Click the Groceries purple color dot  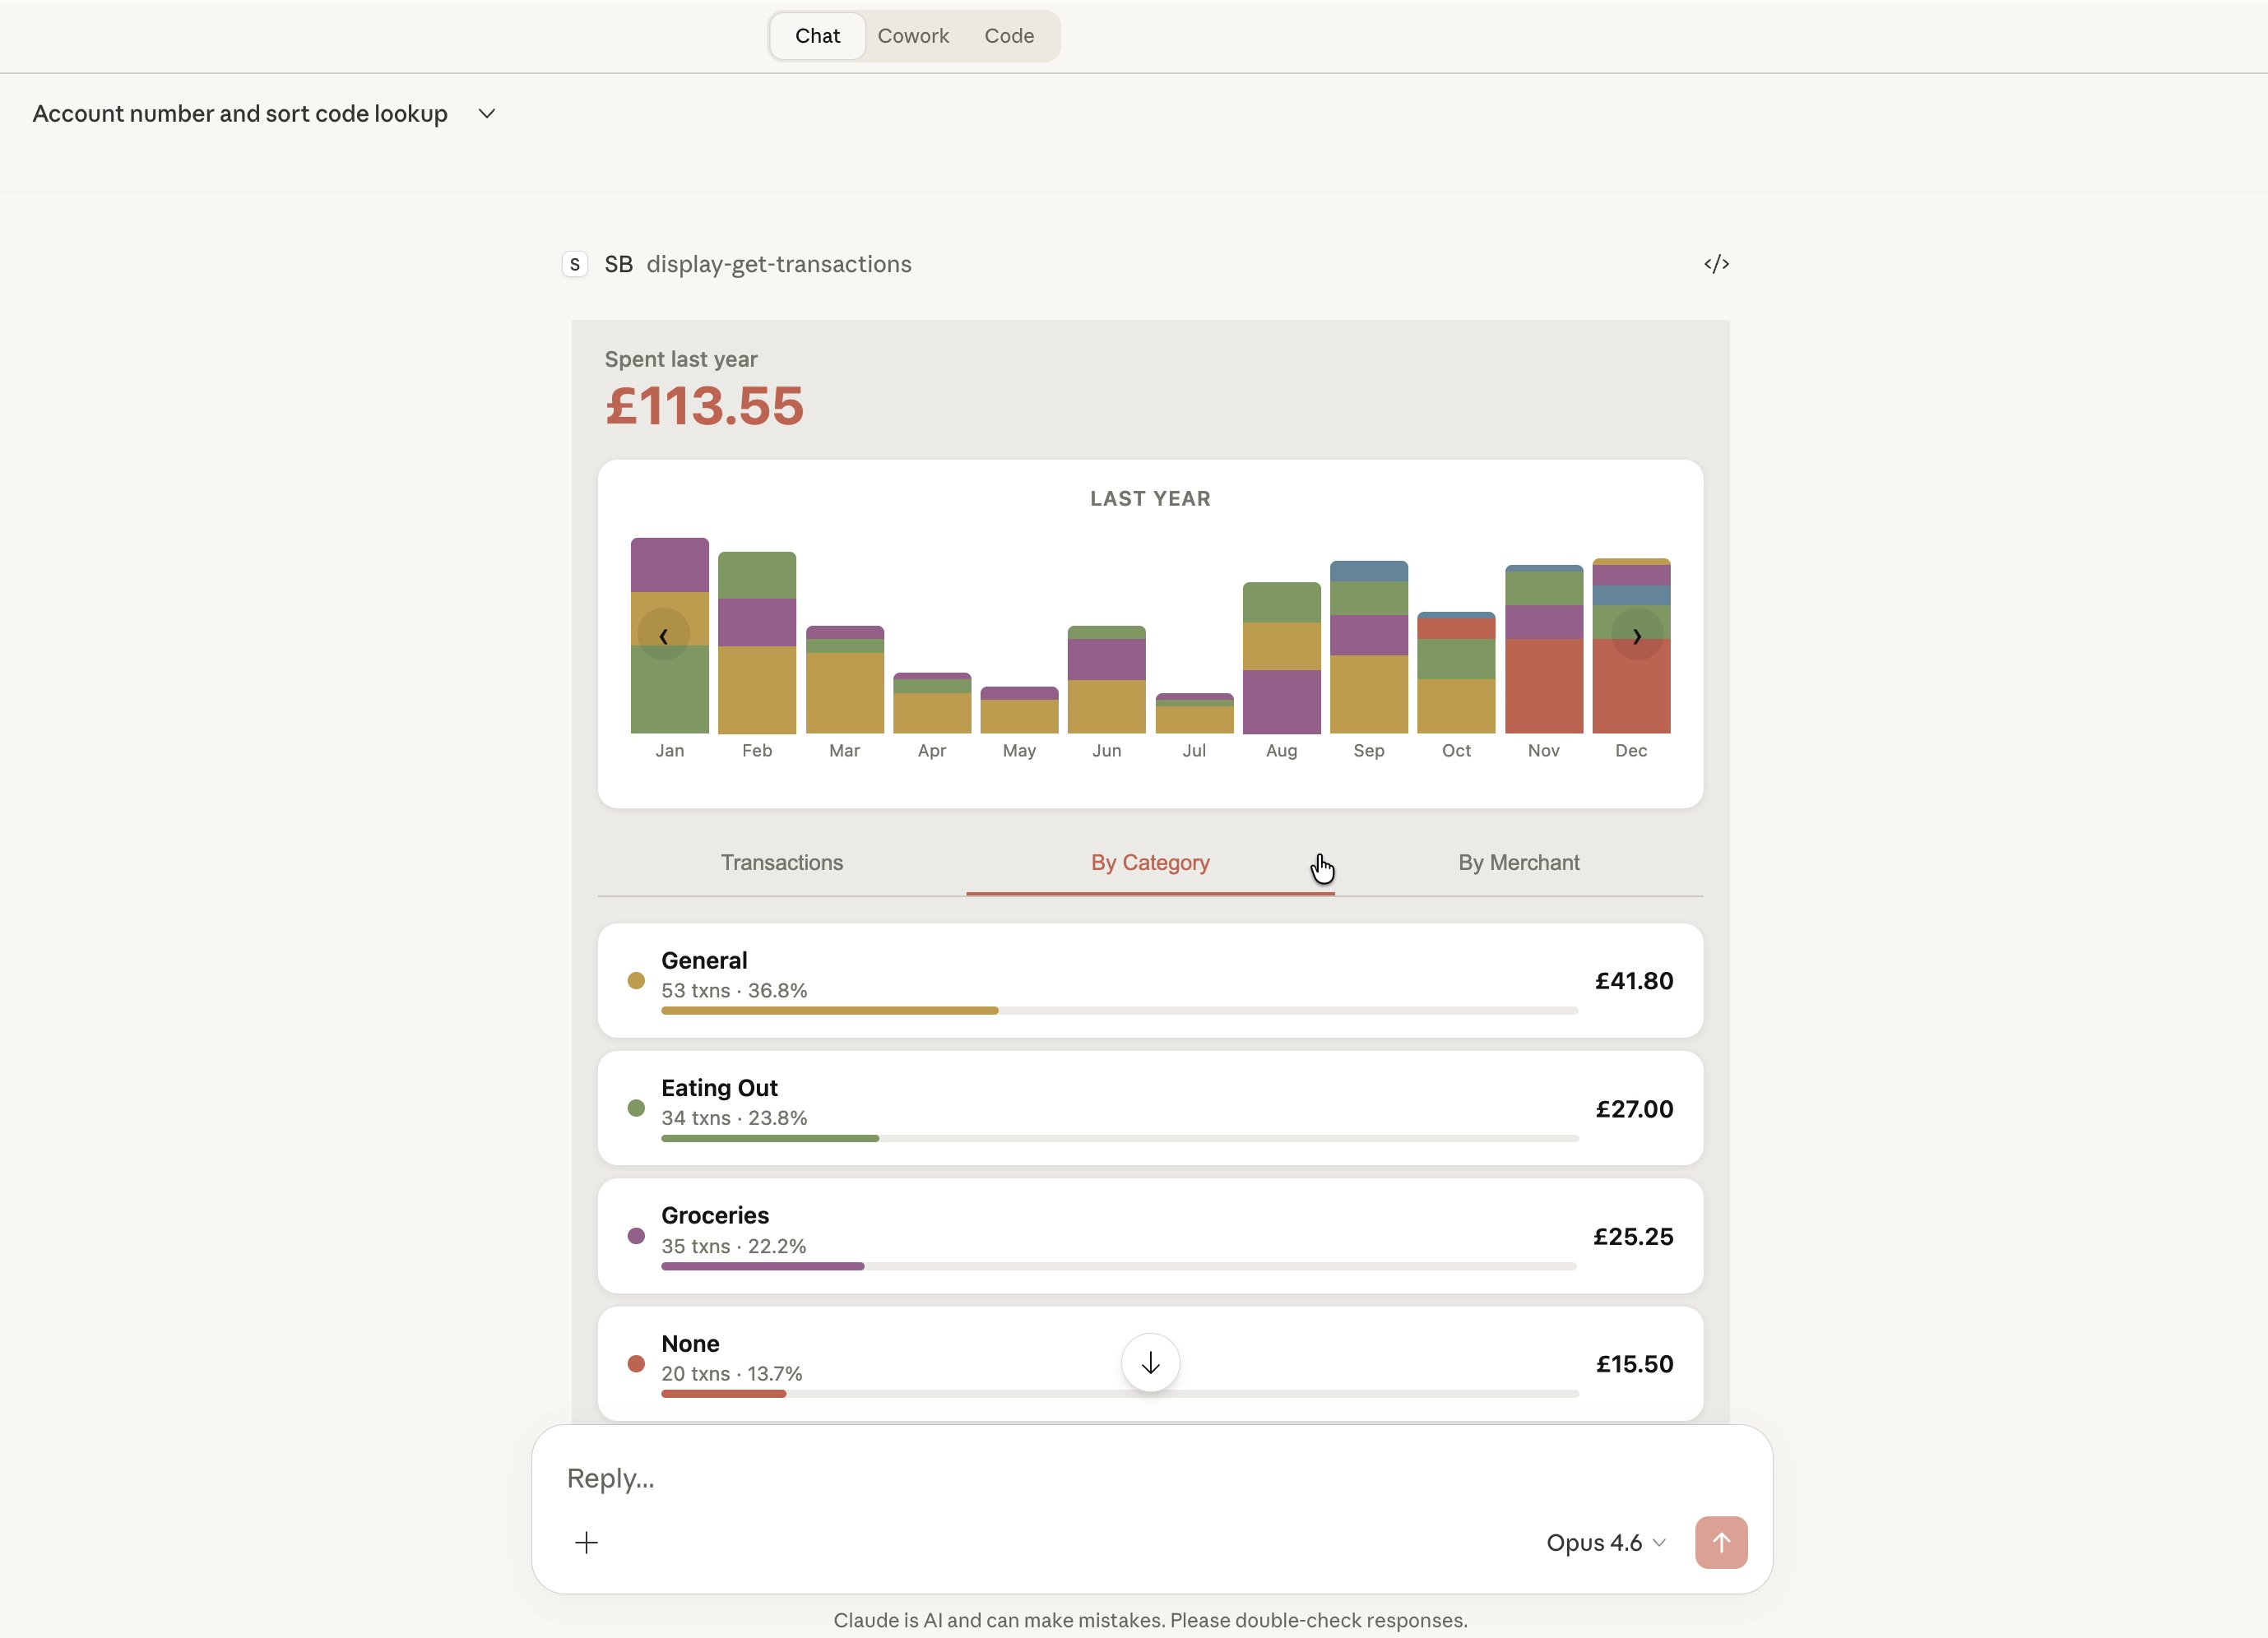tap(636, 1236)
